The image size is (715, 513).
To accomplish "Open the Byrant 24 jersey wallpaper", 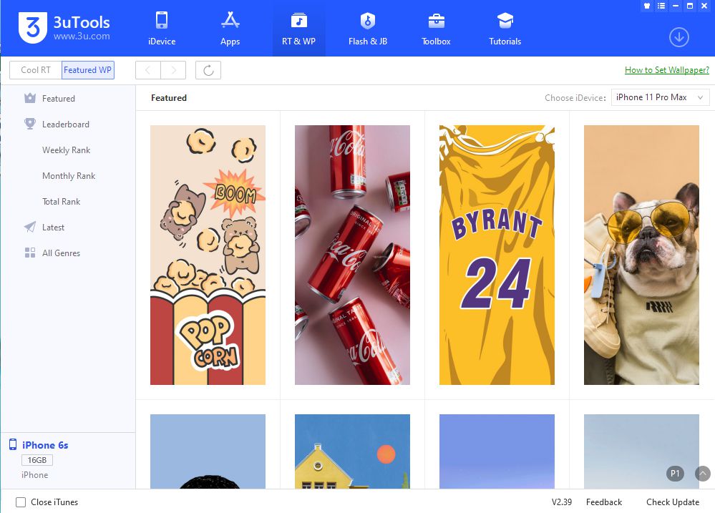I will 496,254.
